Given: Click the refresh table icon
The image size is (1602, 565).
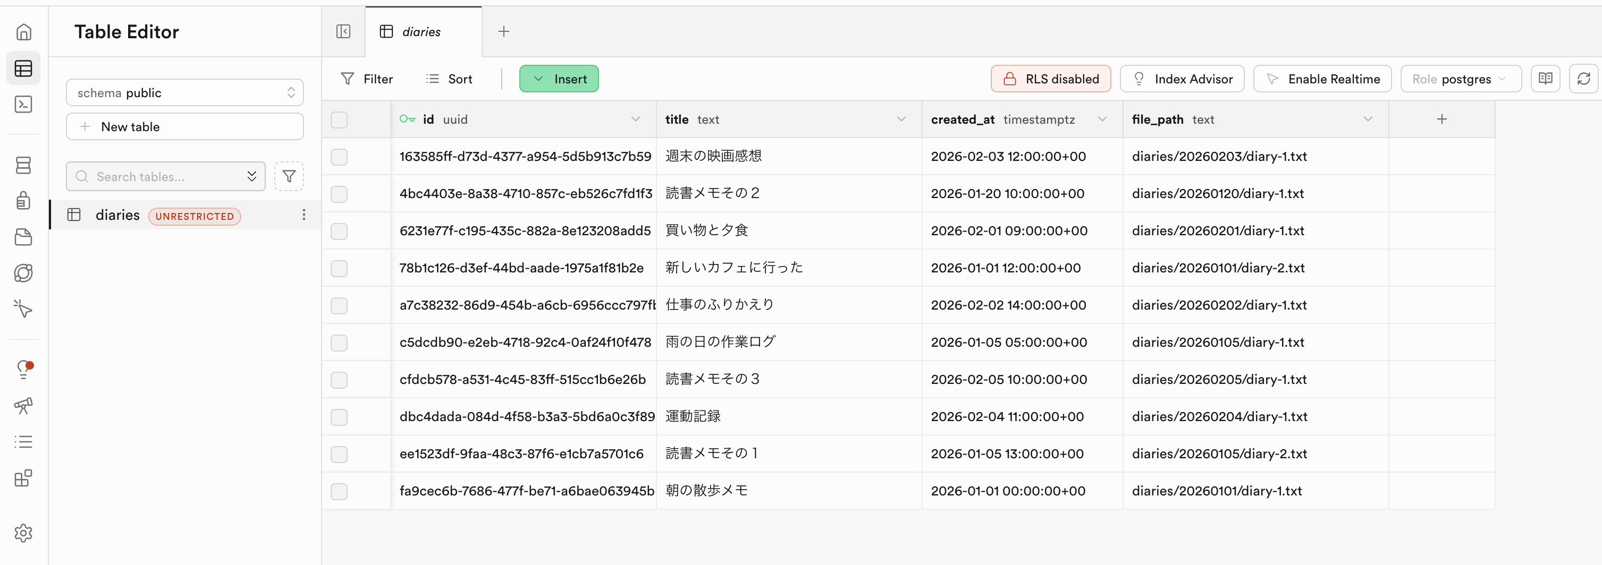Looking at the screenshot, I should (1583, 79).
